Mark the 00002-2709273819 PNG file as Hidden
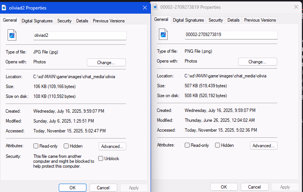The width and height of the screenshot is (303, 192). (x=218, y=145)
